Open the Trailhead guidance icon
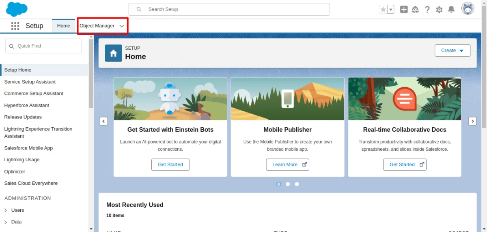This screenshot has width=487, height=232. (x=415, y=9)
